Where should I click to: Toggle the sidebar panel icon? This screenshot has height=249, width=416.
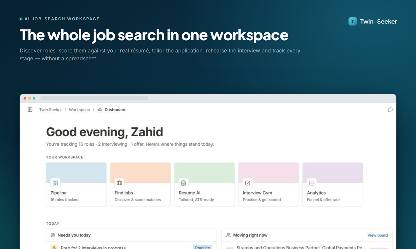click(x=30, y=110)
